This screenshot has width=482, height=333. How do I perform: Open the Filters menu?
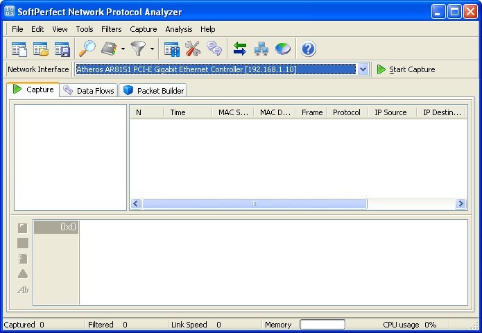click(x=111, y=29)
